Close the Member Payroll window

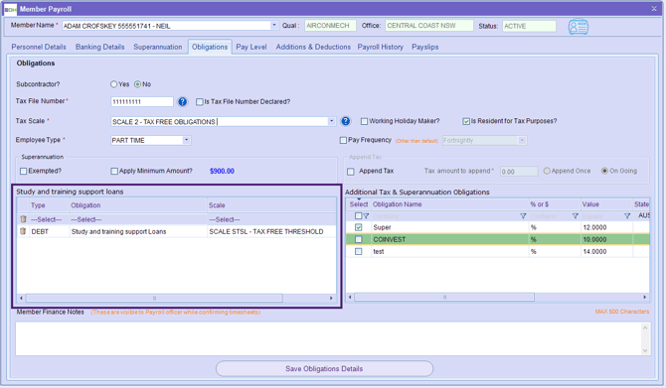click(654, 9)
